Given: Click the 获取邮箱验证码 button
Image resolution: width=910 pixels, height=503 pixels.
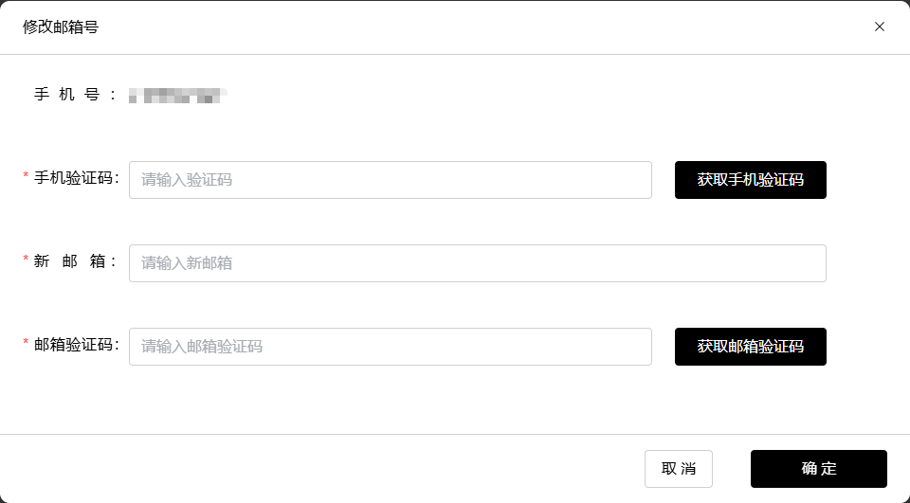Looking at the screenshot, I should click(x=750, y=347).
